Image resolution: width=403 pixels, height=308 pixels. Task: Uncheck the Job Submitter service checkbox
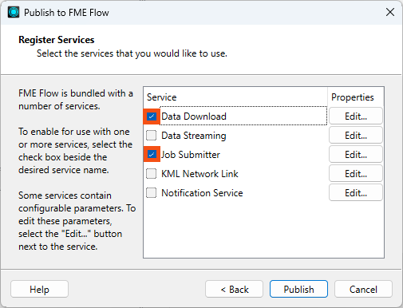(152, 155)
